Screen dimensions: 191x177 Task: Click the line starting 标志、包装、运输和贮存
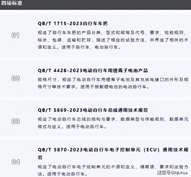point(113,40)
